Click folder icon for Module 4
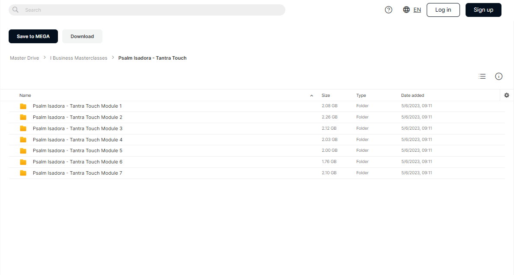 pos(23,140)
